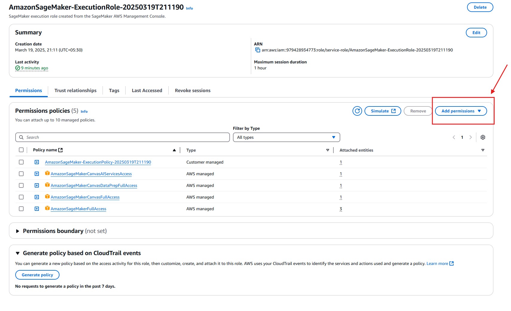Click the Delete role button
The image size is (511, 311).
(480, 7)
